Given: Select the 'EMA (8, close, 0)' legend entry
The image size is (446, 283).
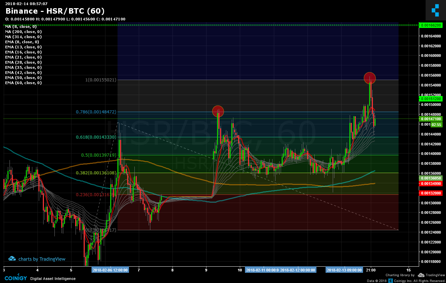Looking at the screenshot, I should tap(22, 42).
